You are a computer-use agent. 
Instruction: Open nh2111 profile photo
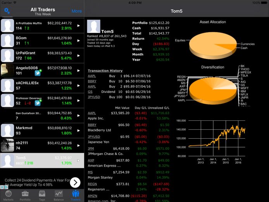click(7, 145)
